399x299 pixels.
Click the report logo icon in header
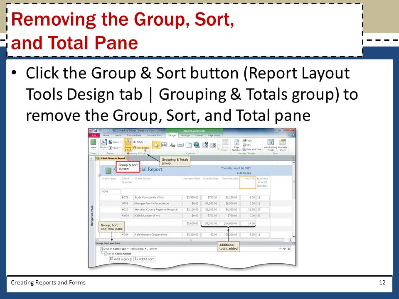tap(108, 170)
